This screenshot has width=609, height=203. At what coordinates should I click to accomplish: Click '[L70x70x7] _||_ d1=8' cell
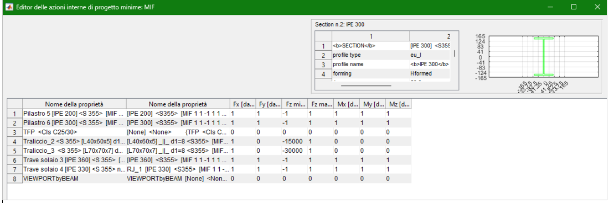[x=178, y=151]
